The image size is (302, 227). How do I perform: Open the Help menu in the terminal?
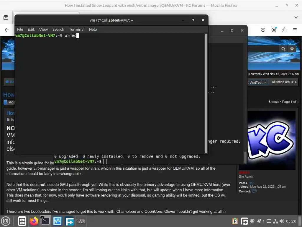pyautogui.click(x=93, y=29)
